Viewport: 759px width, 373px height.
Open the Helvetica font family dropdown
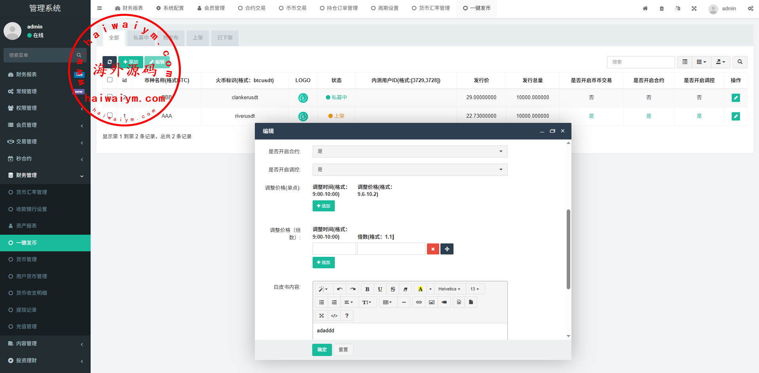pyautogui.click(x=449, y=289)
